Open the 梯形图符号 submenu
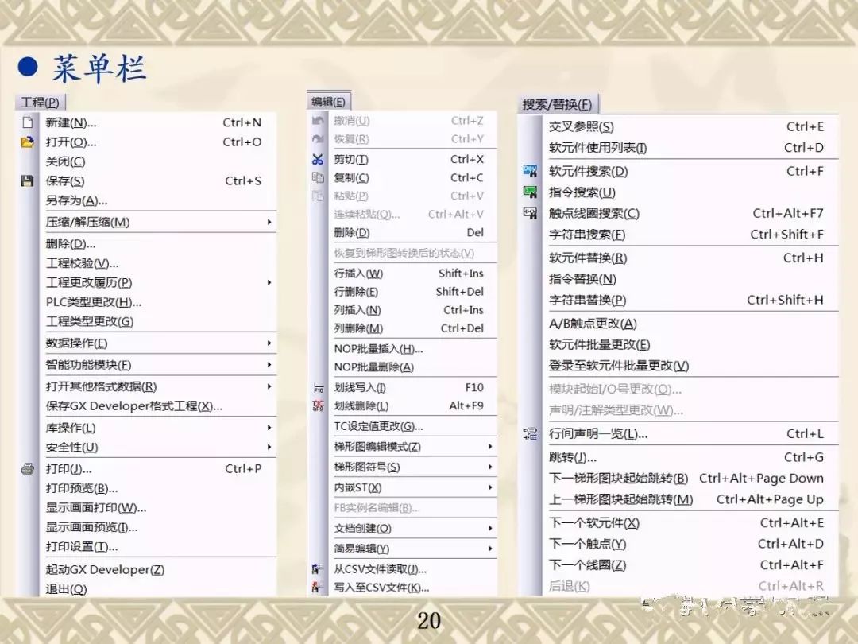This screenshot has height=644, width=858. pos(490,467)
